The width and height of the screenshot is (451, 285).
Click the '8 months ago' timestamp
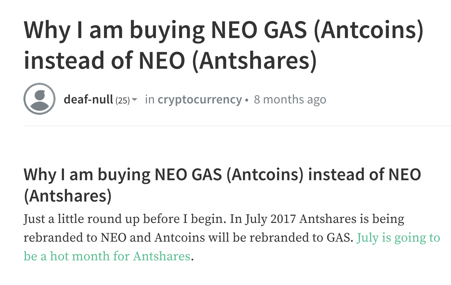click(x=290, y=99)
